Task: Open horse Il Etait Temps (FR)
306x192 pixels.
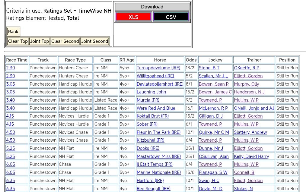Action: 154,164
